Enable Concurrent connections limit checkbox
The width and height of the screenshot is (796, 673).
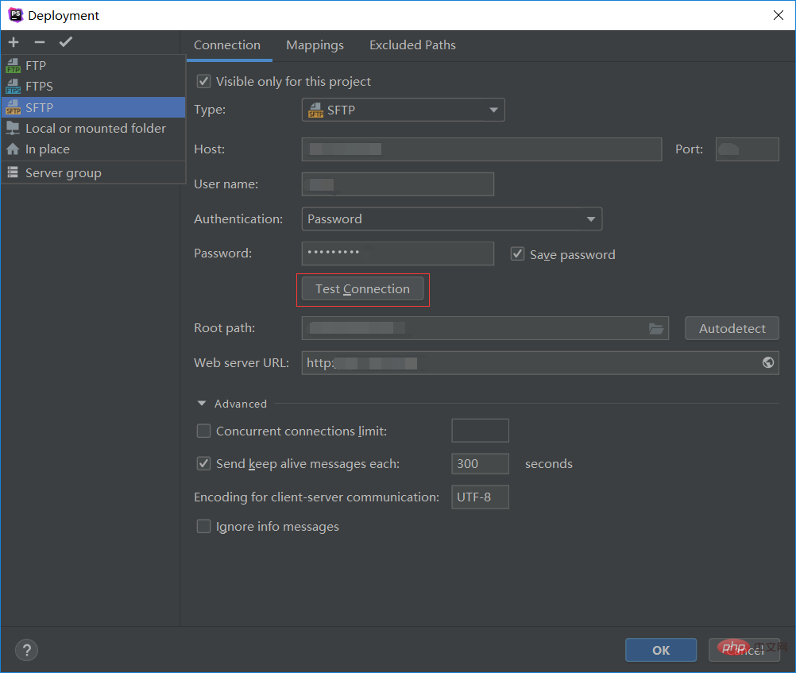tap(203, 431)
